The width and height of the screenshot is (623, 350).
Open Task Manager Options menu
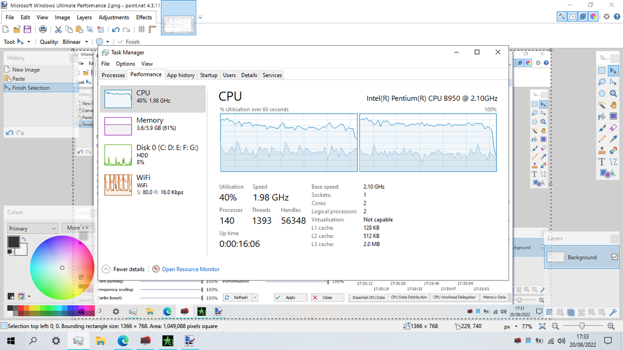(126, 64)
